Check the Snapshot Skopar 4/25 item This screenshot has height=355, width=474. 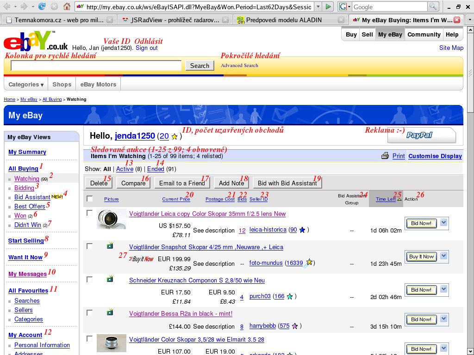pyautogui.click(x=89, y=246)
